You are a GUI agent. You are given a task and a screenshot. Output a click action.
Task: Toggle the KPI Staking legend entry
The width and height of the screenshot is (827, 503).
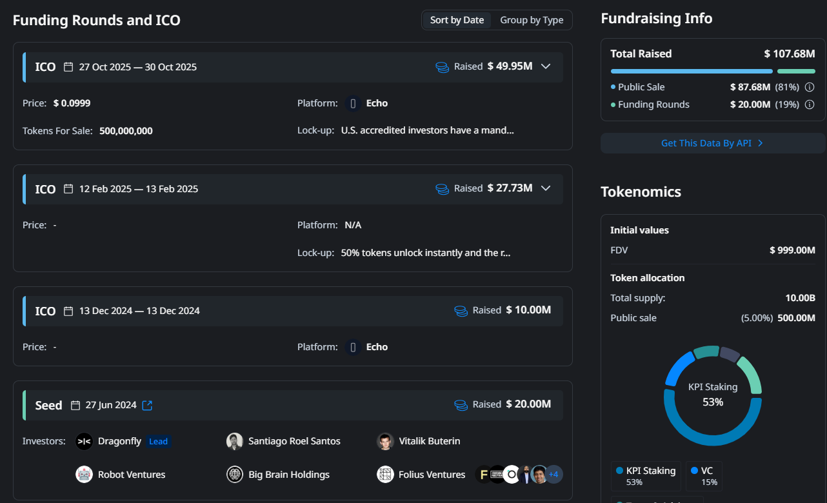coord(646,476)
